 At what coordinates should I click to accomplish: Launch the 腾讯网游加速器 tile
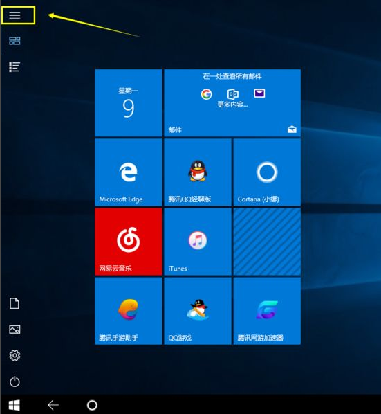(x=267, y=311)
